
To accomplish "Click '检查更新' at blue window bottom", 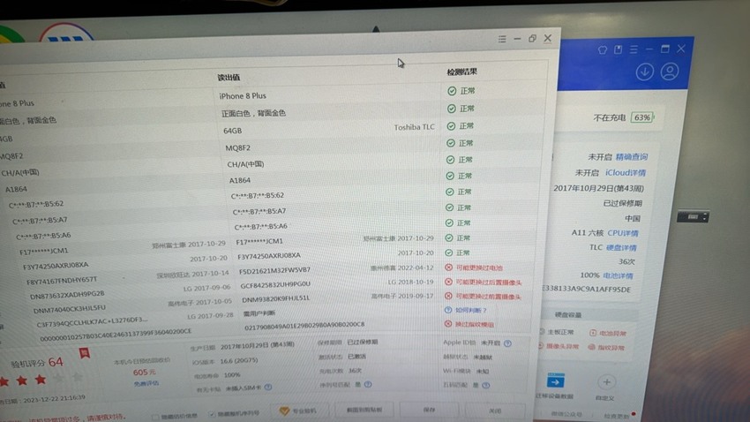I will pyautogui.click(x=617, y=416).
